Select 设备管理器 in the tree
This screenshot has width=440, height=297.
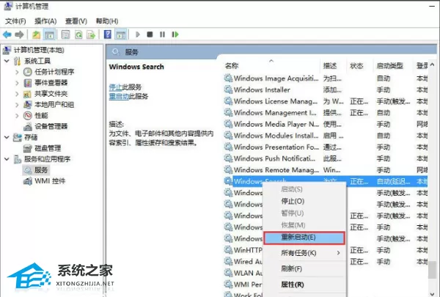51,126
